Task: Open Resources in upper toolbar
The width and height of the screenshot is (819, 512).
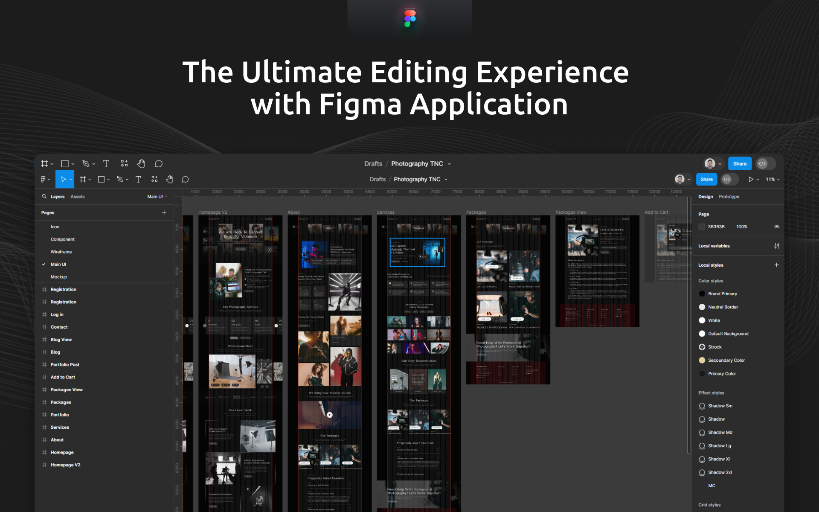Action: [x=124, y=163]
